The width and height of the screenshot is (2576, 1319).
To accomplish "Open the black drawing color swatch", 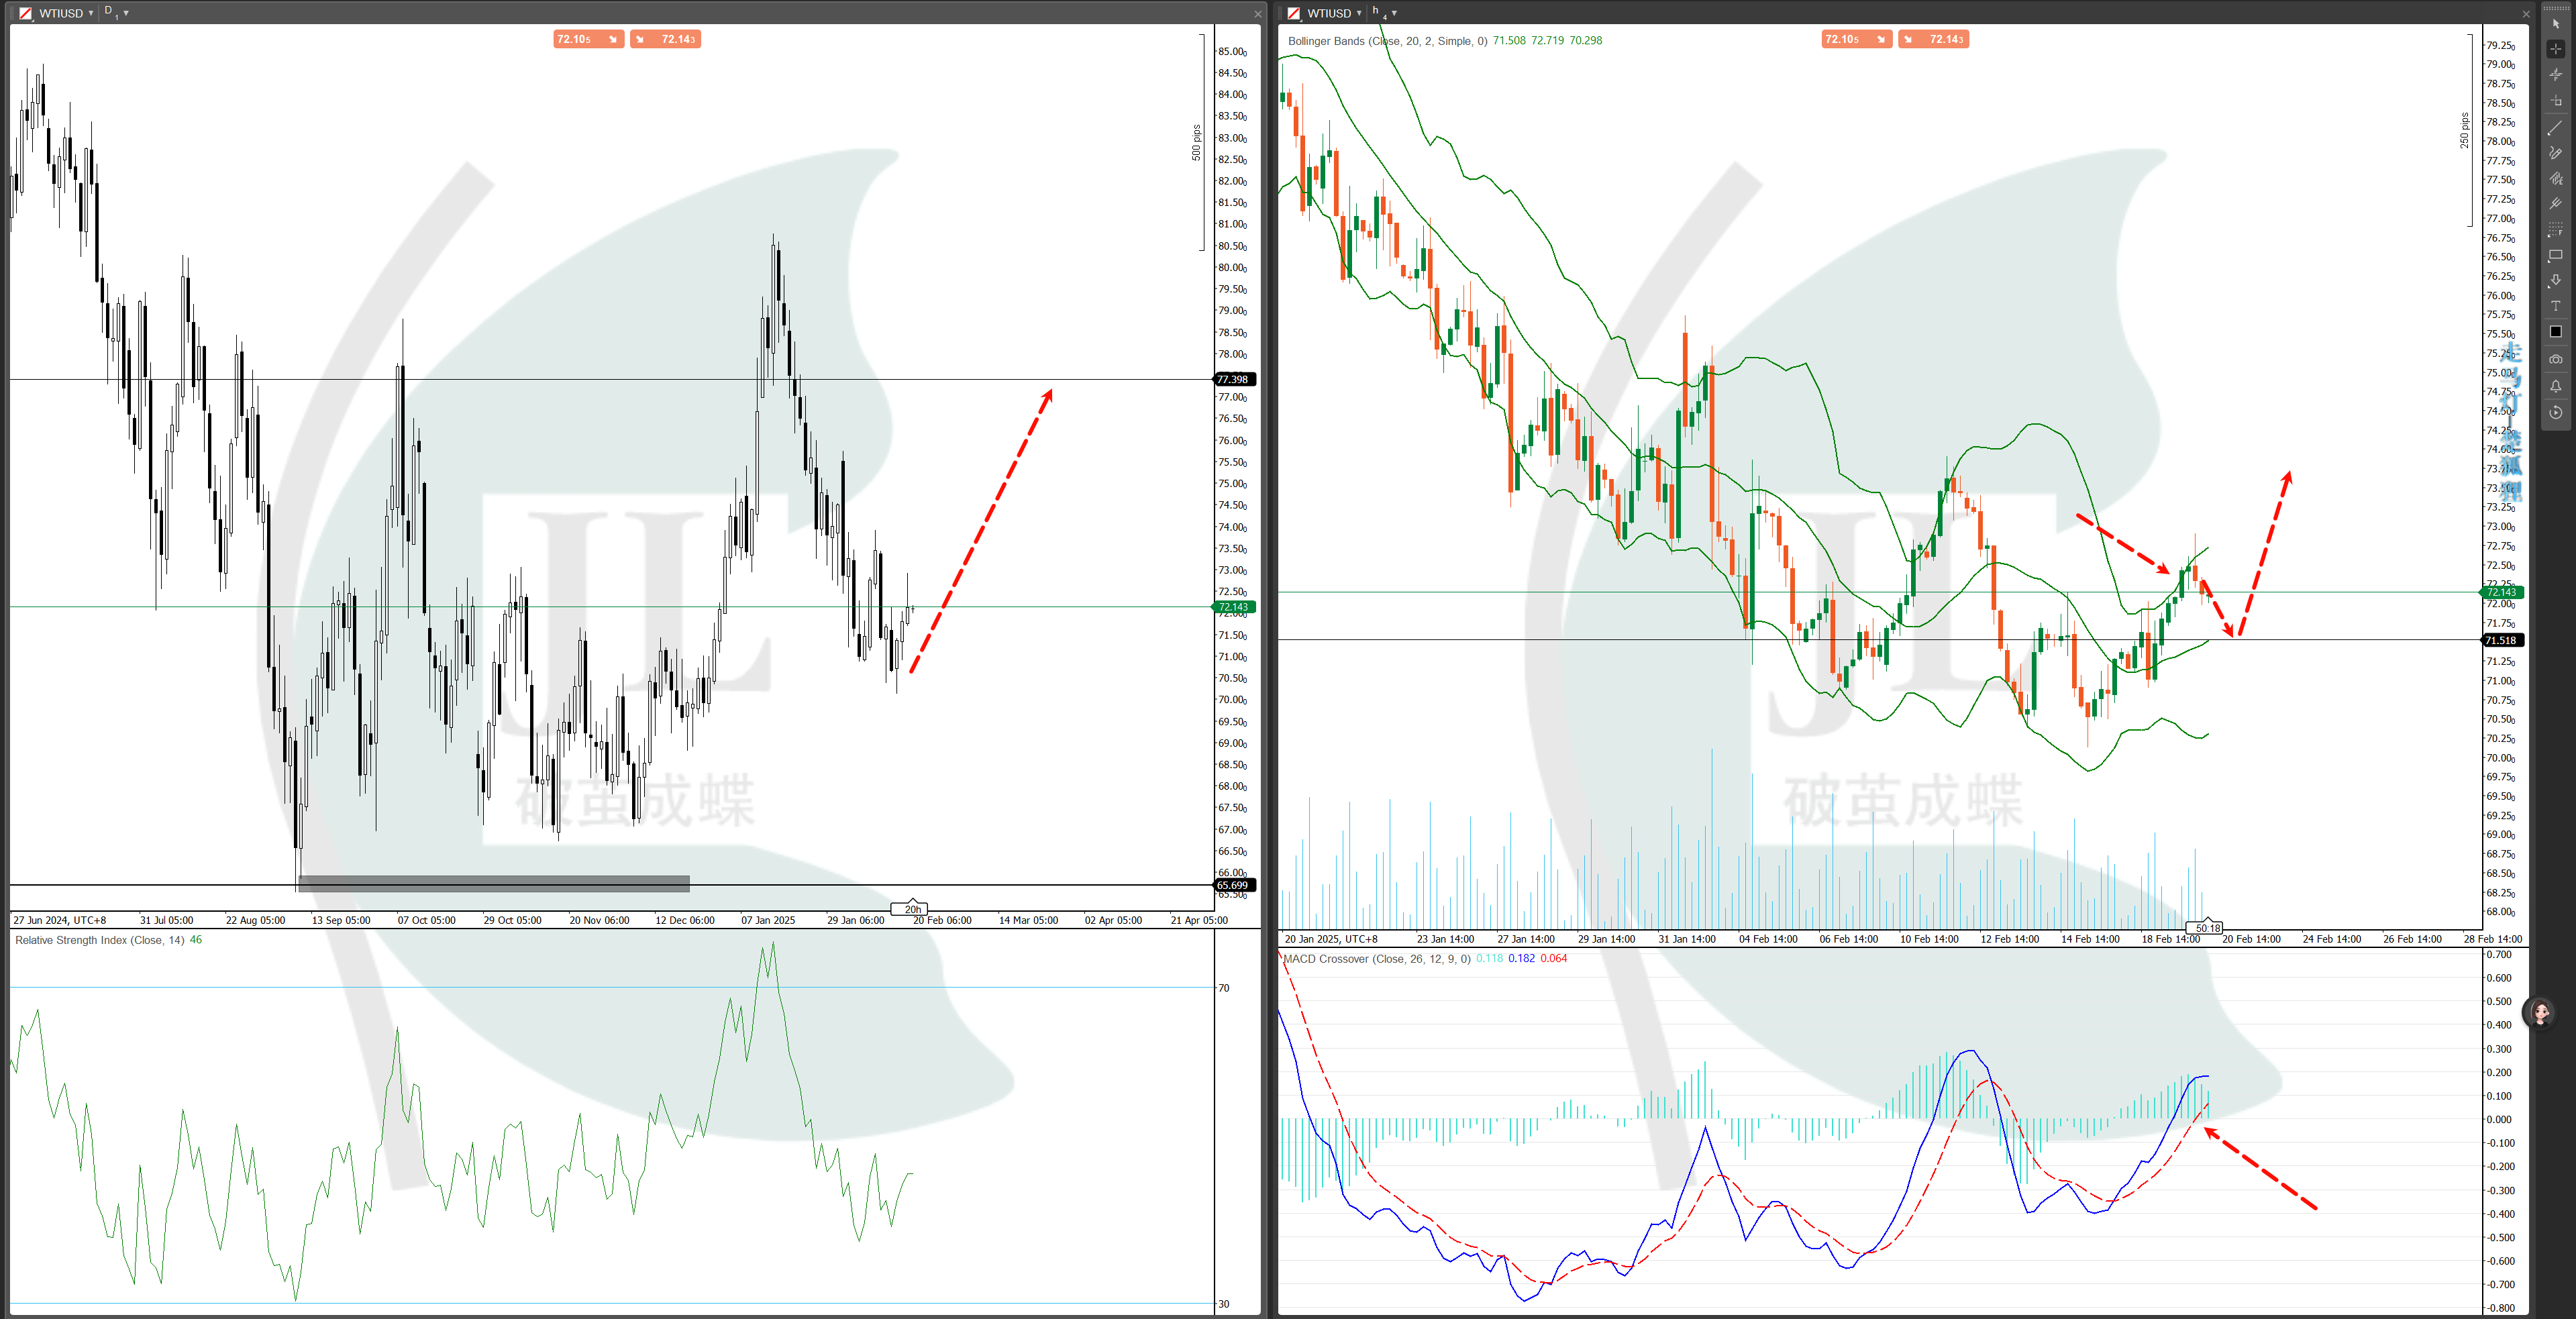I will pos(2555,332).
